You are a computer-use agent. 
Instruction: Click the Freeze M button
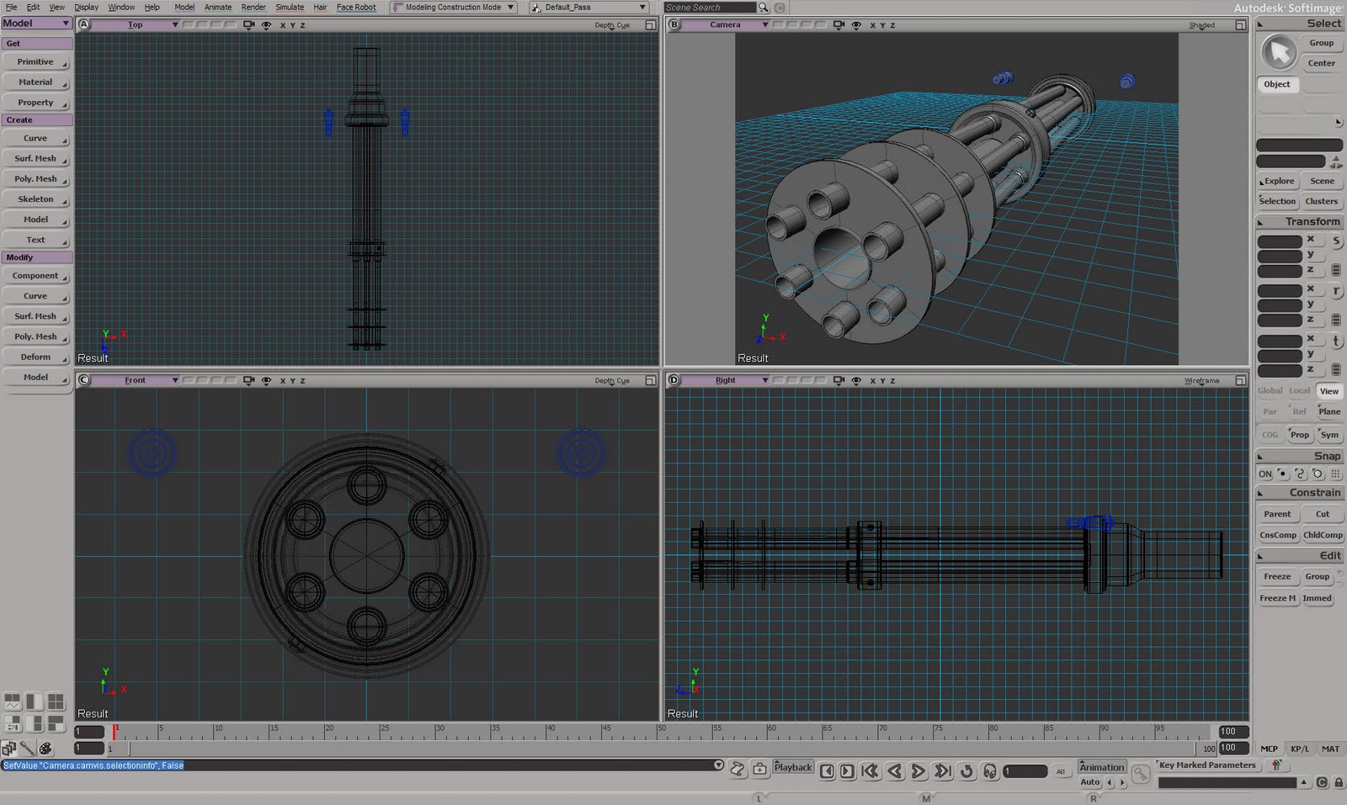1277,598
